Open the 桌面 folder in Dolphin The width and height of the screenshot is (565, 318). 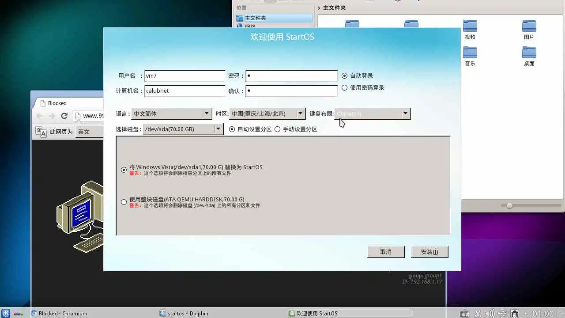tap(529, 56)
